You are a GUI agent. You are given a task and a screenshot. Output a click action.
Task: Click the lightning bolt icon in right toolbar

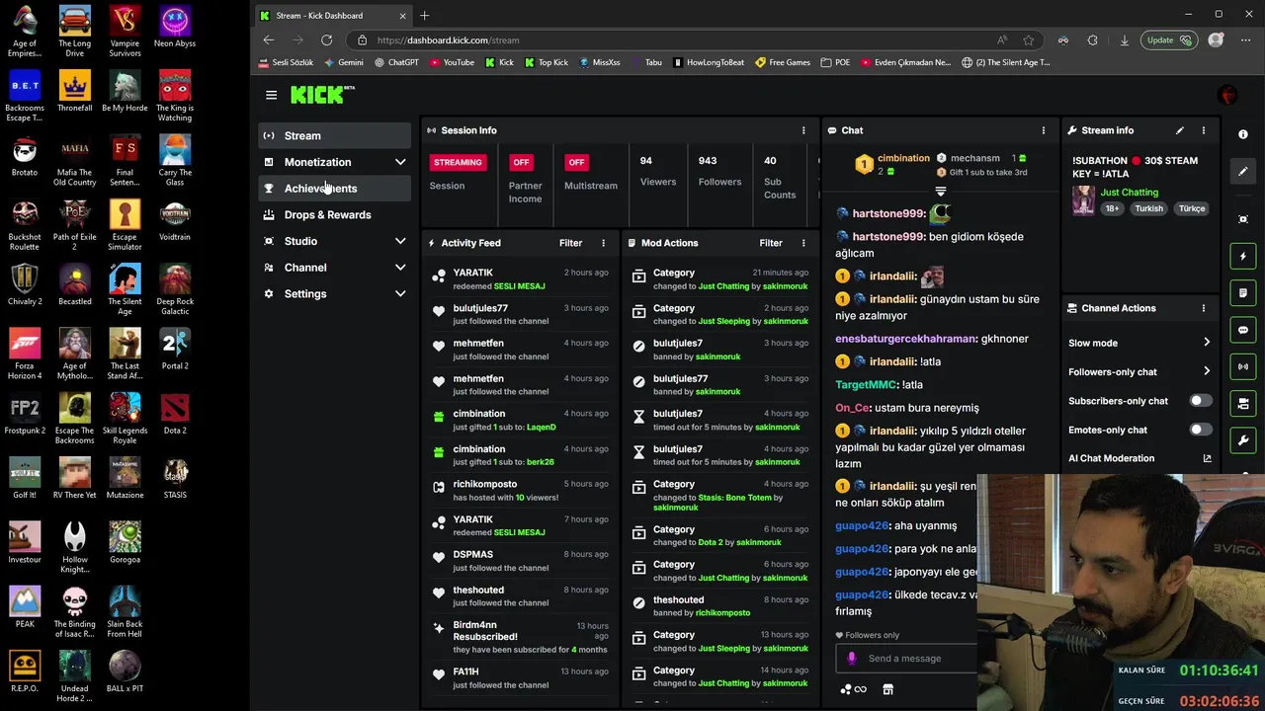(x=1243, y=257)
